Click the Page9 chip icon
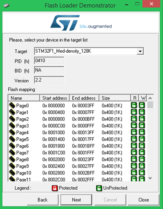This screenshot has width=163, height=209. (x=12, y=166)
